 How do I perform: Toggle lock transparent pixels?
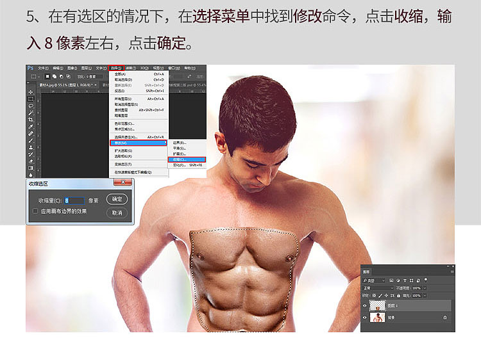point(374,296)
